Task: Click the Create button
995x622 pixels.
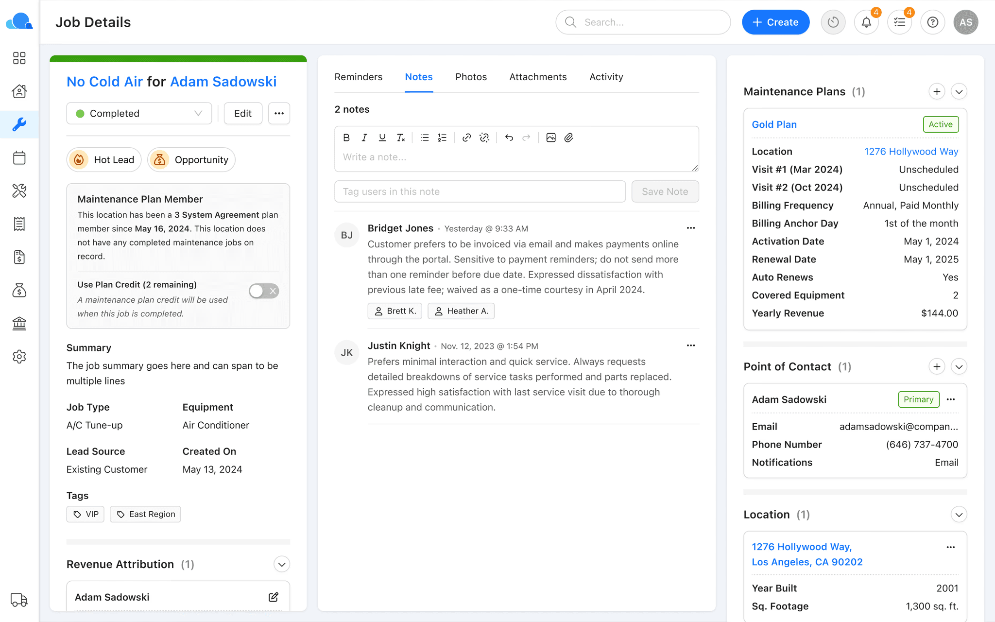Action: [x=775, y=22]
